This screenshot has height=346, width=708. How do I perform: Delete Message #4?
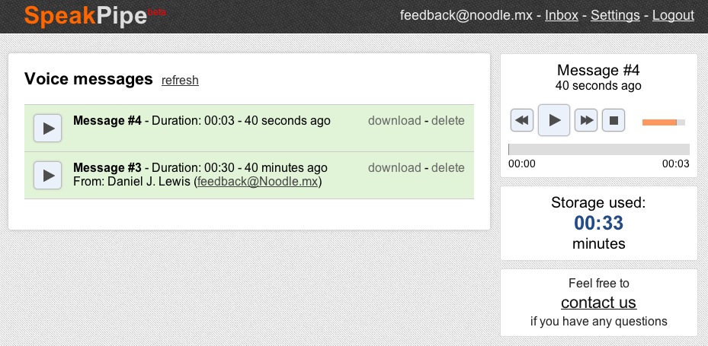(x=448, y=120)
